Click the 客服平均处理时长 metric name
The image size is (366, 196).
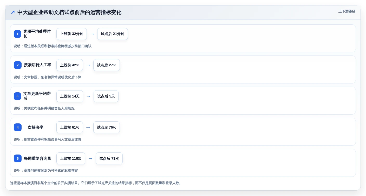pyautogui.click(x=37, y=34)
